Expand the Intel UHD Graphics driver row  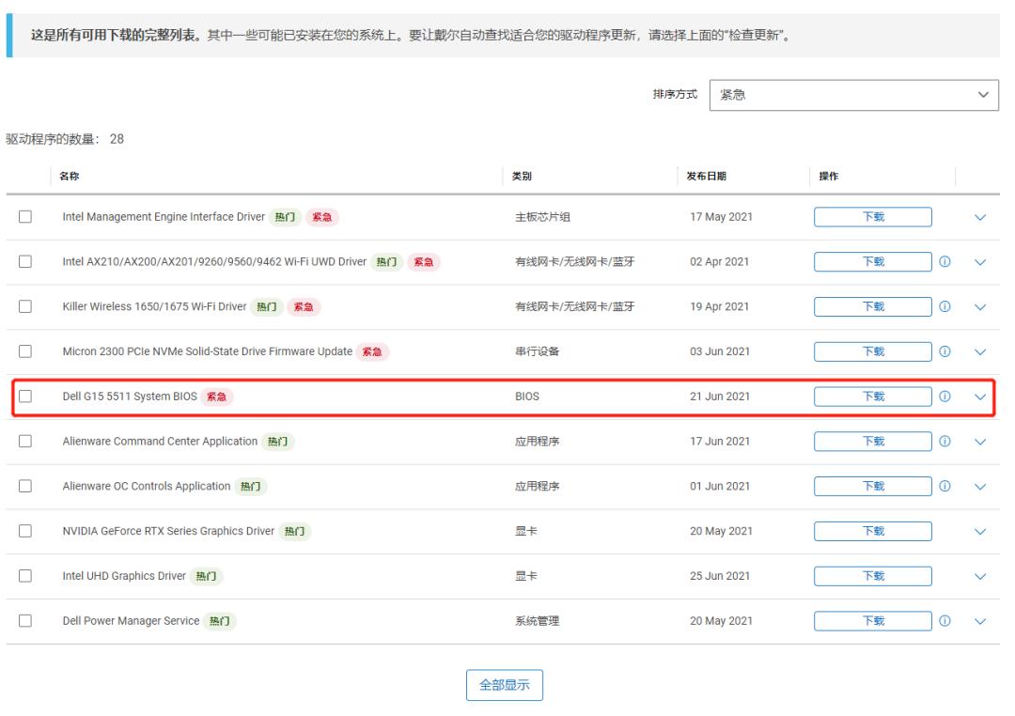pos(981,575)
